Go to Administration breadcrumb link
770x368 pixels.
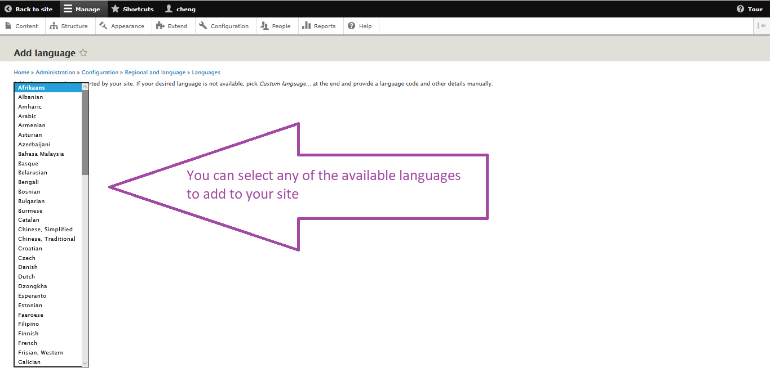[x=55, y=73]
